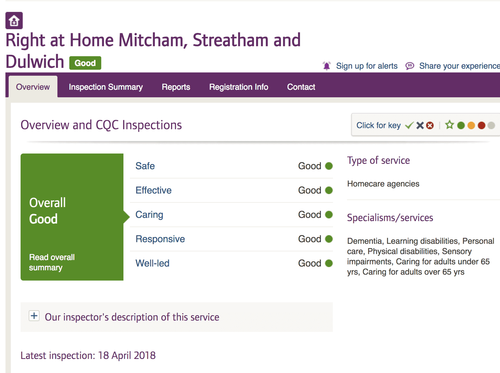500x373 pixels.
Task: Click the grey dot in the key
Action: (491, 126)
